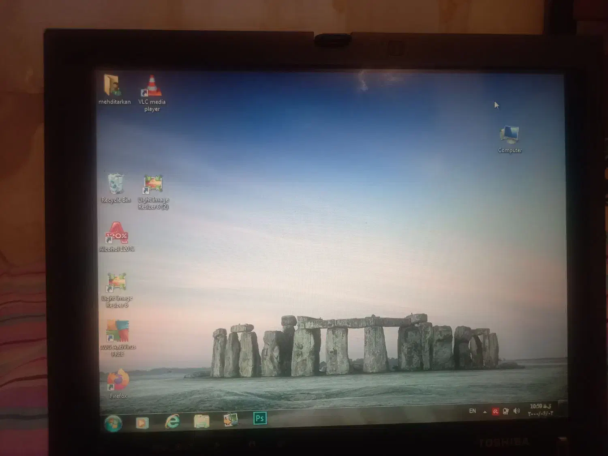Open the EN input language selector

[472, 411]
